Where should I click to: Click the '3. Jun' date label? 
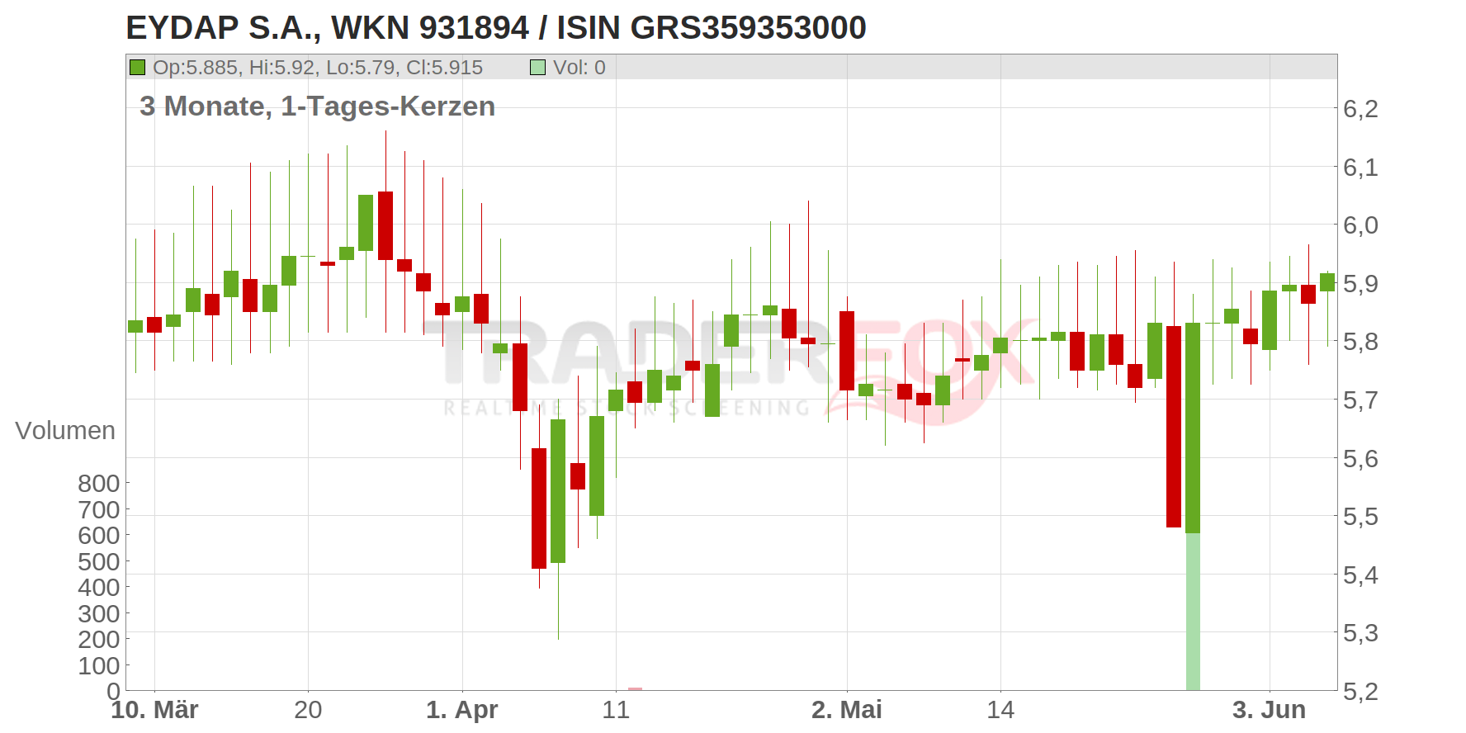(1270, 710)
